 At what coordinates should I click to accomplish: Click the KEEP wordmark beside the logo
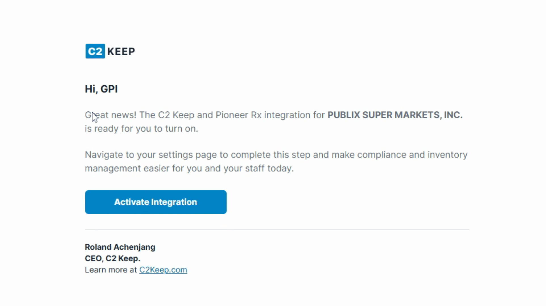(121, 52)
